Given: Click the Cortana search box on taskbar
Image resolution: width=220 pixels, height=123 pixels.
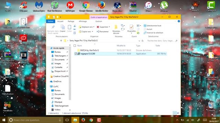Looking at the screenshot, I should [x=35, y=120].
